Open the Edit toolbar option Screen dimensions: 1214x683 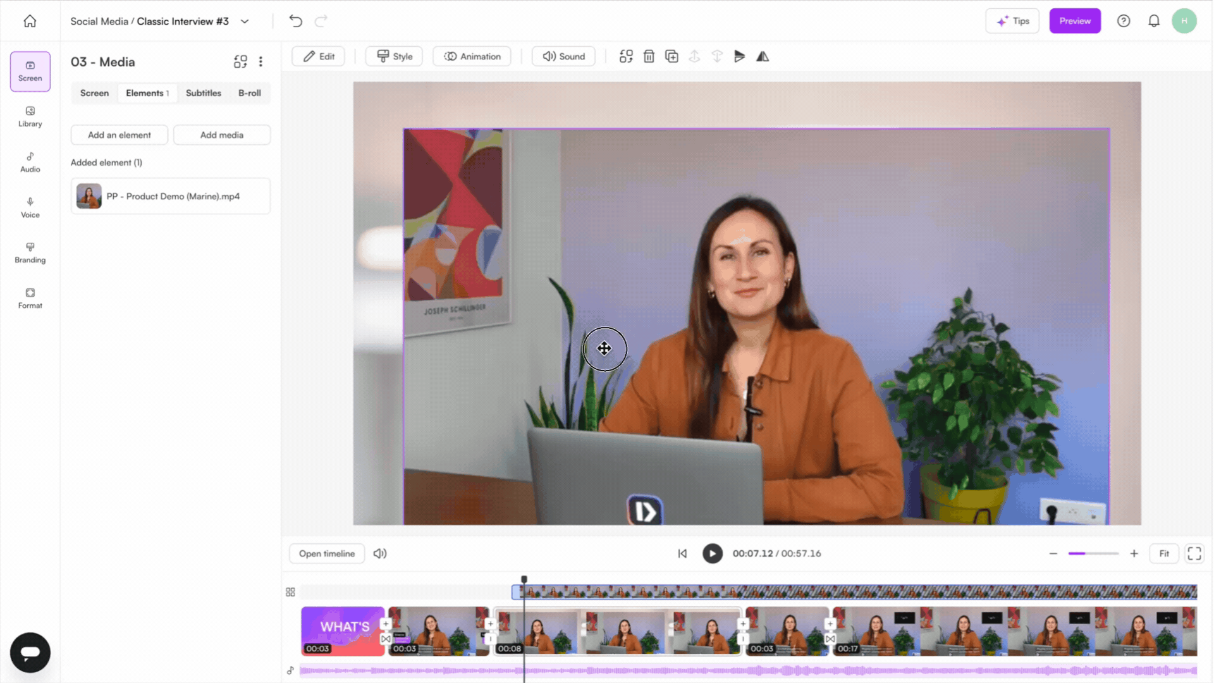coord(319,56)
